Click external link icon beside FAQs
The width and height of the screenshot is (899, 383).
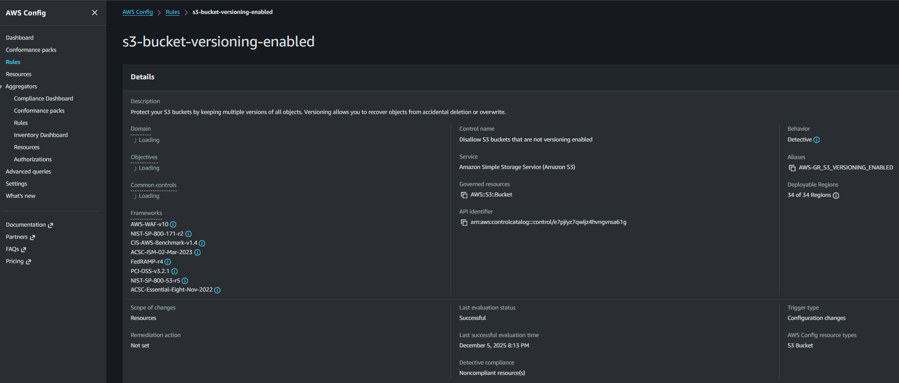tap(23, 250)
